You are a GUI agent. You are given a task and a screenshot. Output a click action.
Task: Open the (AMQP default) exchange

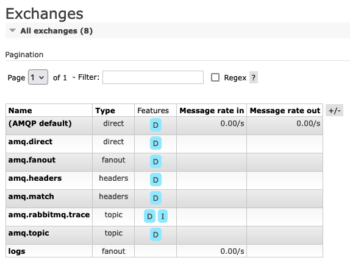[x=40, y=124]
